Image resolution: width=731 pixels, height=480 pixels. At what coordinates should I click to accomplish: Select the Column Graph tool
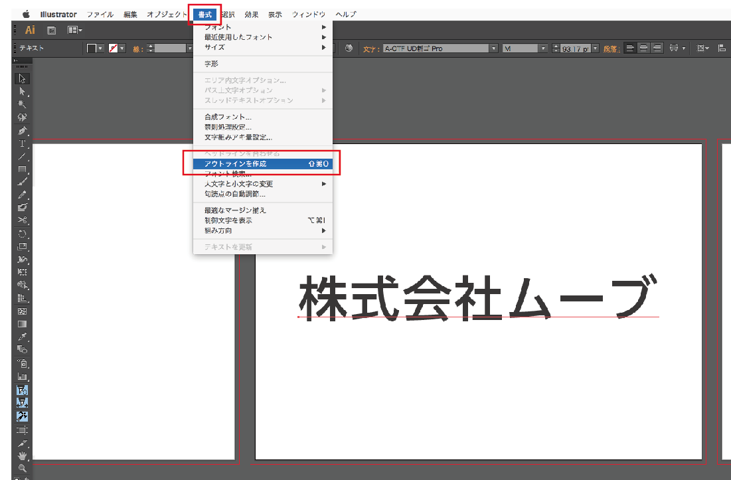tap(22, 376)
